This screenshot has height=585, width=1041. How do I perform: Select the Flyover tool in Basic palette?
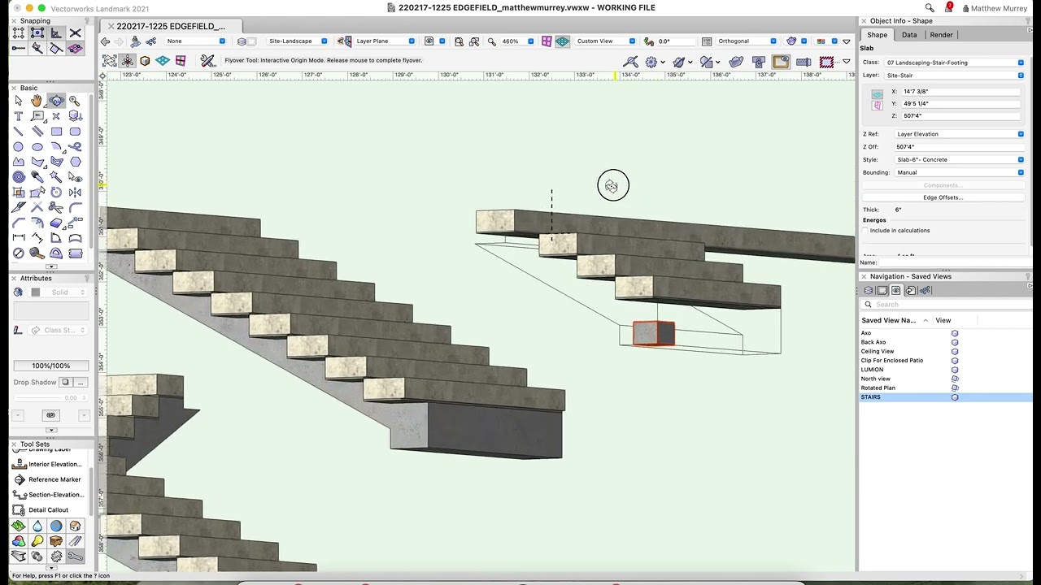[x=56, y=101]
